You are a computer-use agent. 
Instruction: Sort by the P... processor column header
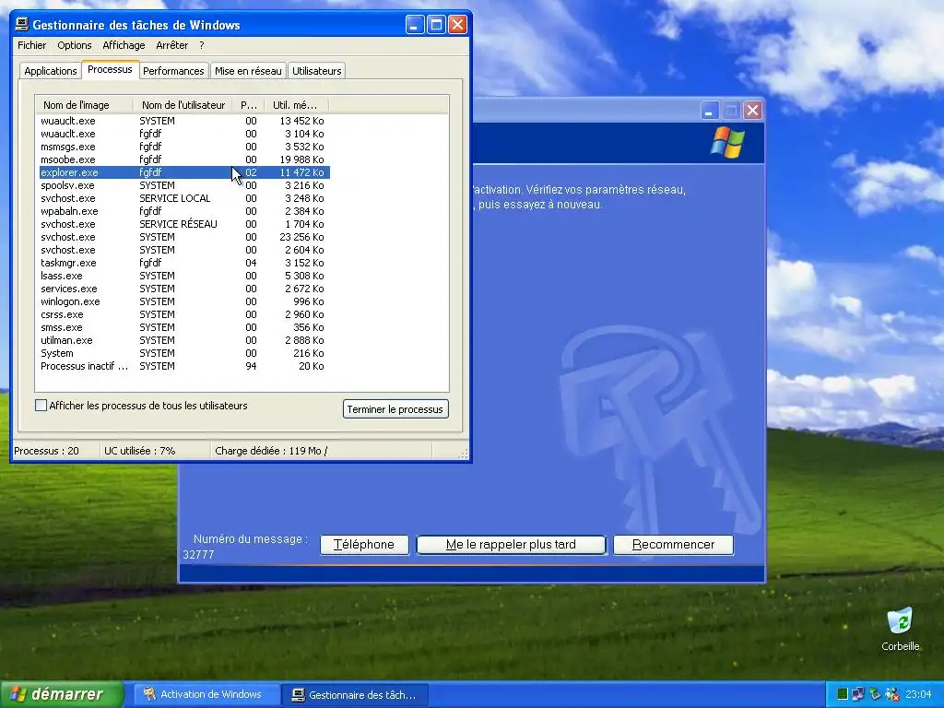[x=249, y=105]
